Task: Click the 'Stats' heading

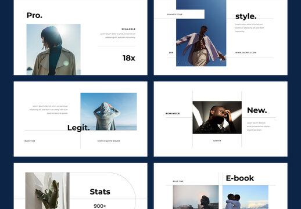Action: pos(100,192)
